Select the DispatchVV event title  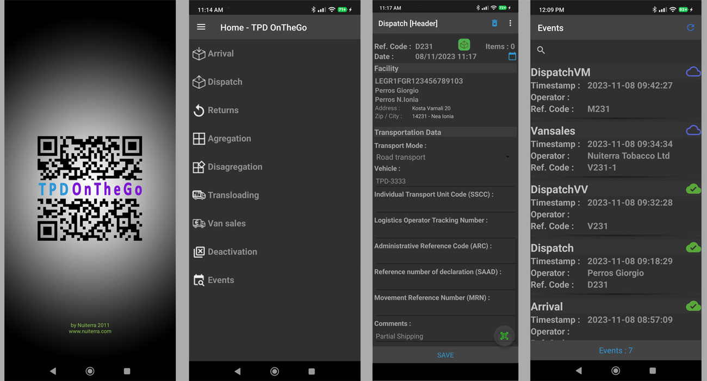(559, 189)
